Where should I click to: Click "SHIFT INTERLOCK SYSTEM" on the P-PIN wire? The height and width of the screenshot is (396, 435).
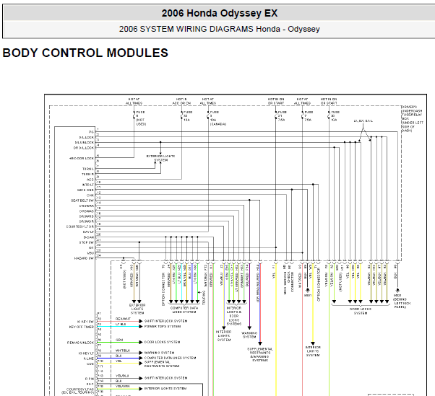pos(166,378)
